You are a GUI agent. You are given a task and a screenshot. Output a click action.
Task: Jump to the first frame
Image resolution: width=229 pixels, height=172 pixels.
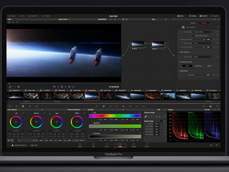54,87
